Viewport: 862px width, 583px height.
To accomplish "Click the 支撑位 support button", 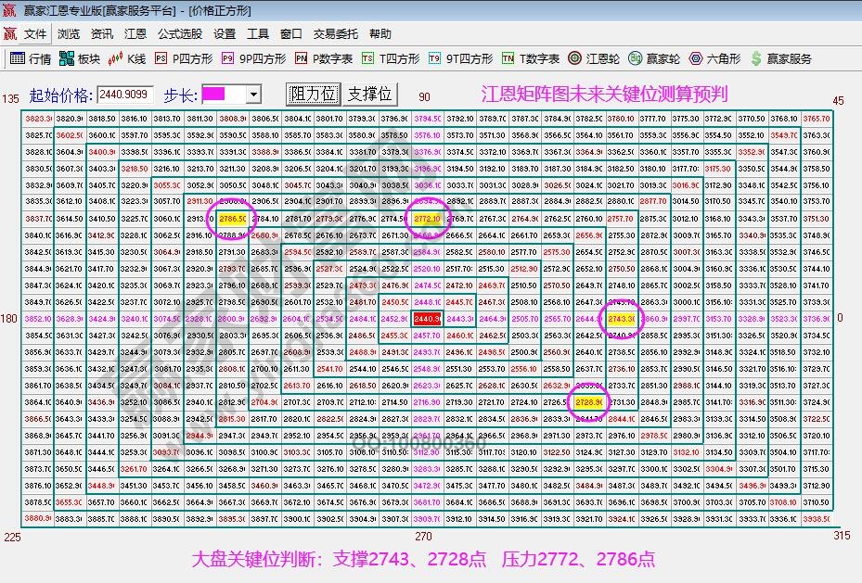I will 369,93.
